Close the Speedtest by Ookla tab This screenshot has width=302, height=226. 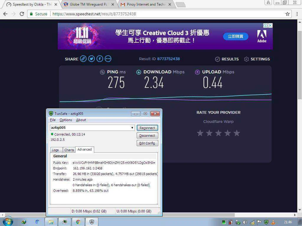(x=56, y=4)
